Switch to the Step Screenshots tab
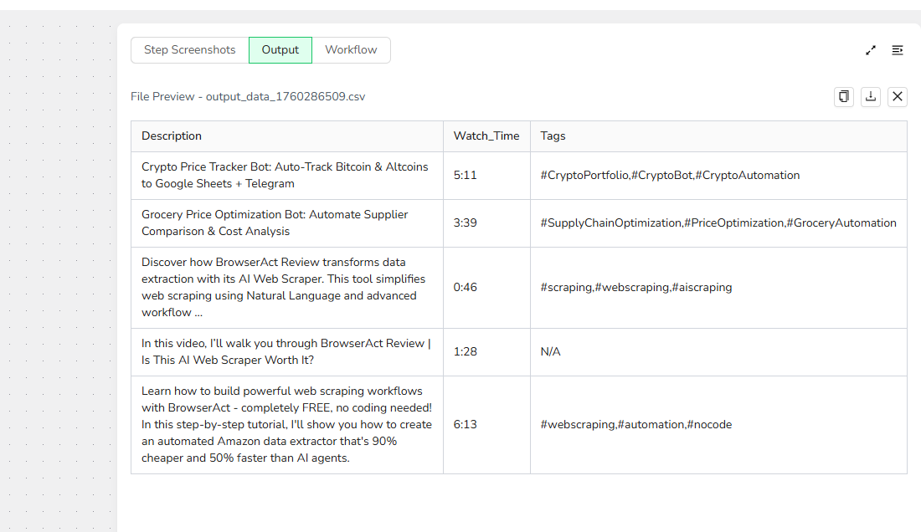Viewport: 921px width, 532px height. (x=190, y=50)
